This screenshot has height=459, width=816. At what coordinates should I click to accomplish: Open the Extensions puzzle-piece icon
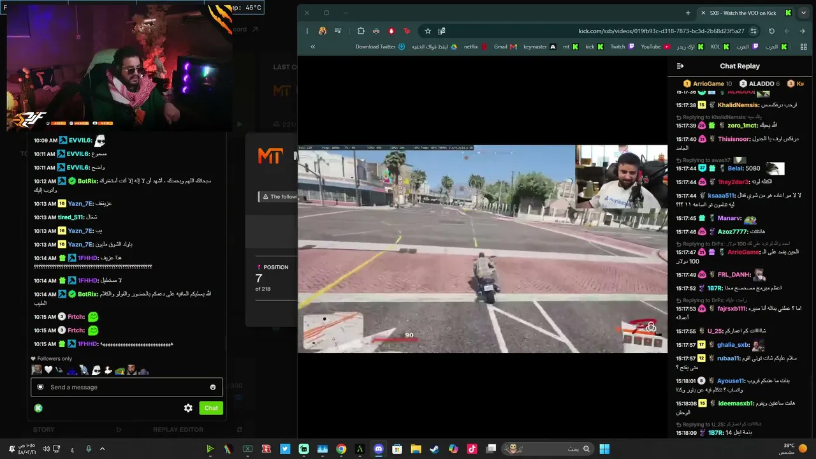(361, 31)
